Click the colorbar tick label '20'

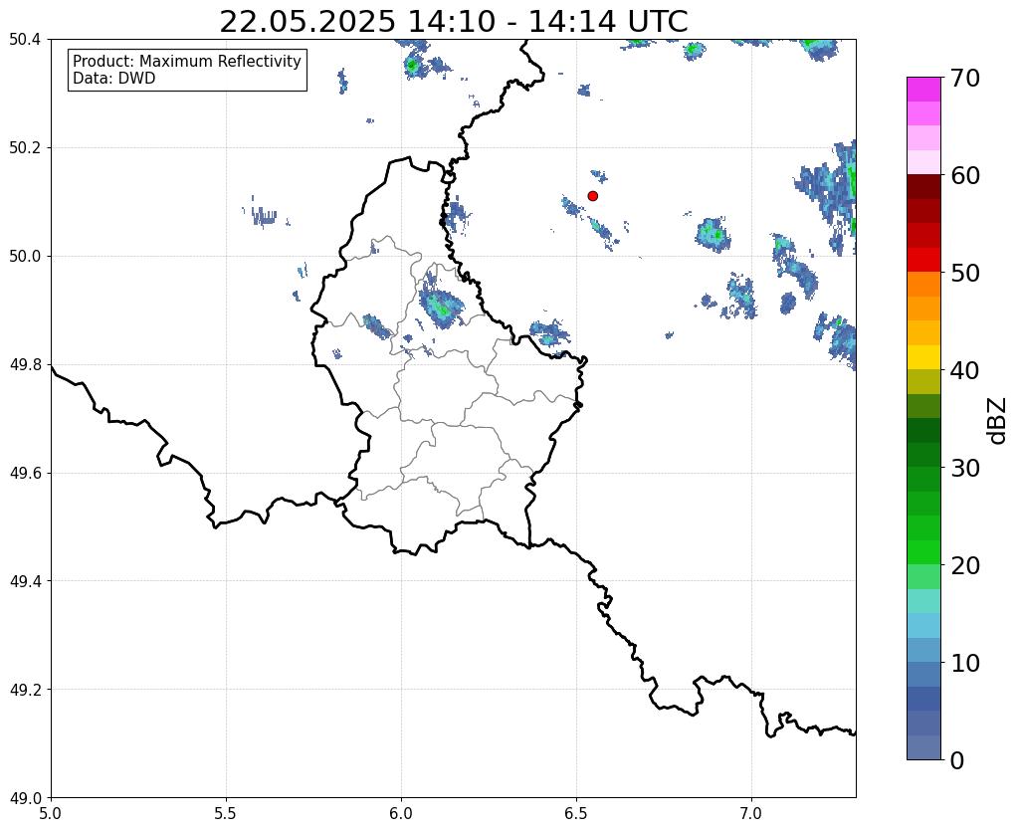(965, 565)
